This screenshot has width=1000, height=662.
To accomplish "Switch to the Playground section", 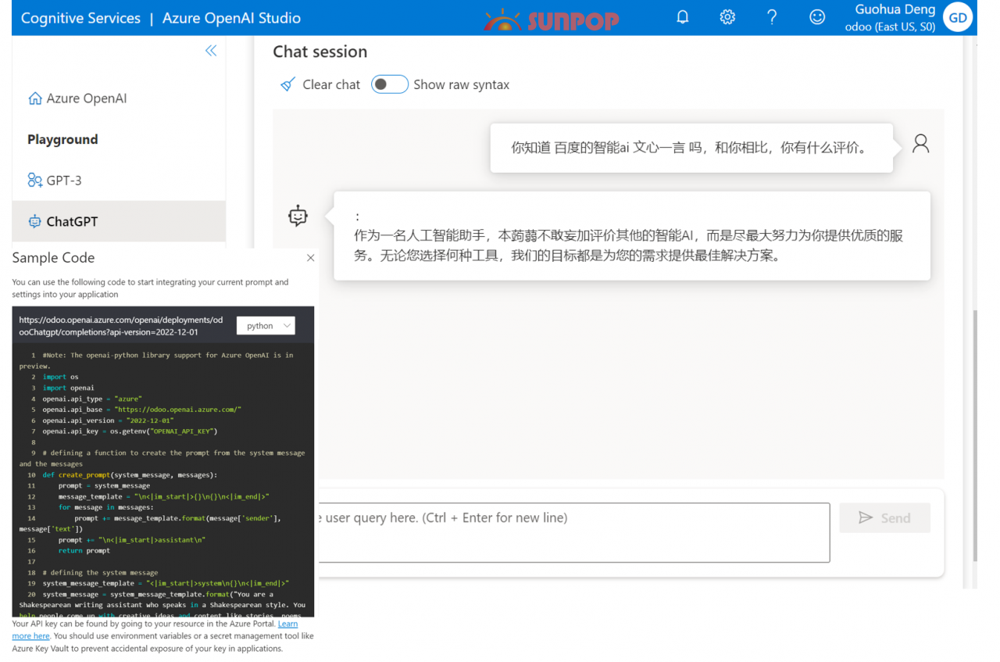I will [x=62, y=139].
